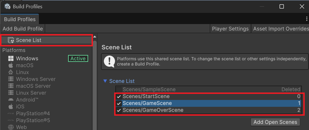Image resolution: width=309 pixels, height=130 pixels.
Task: Select the Web platform
Action: [x=21, y=127]
